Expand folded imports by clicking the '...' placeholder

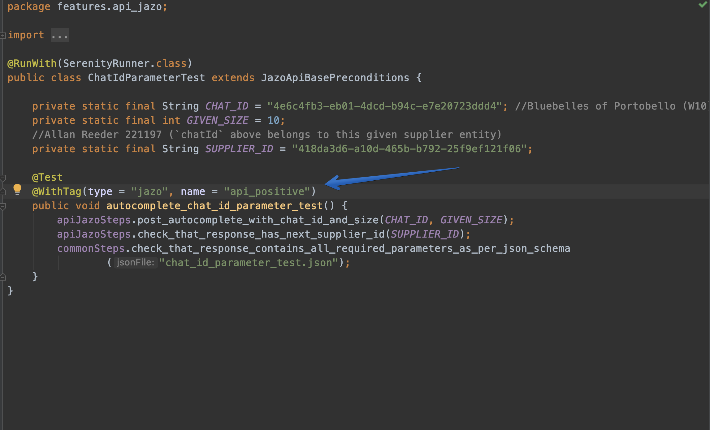pyautogui.click(x=59, y=35)
